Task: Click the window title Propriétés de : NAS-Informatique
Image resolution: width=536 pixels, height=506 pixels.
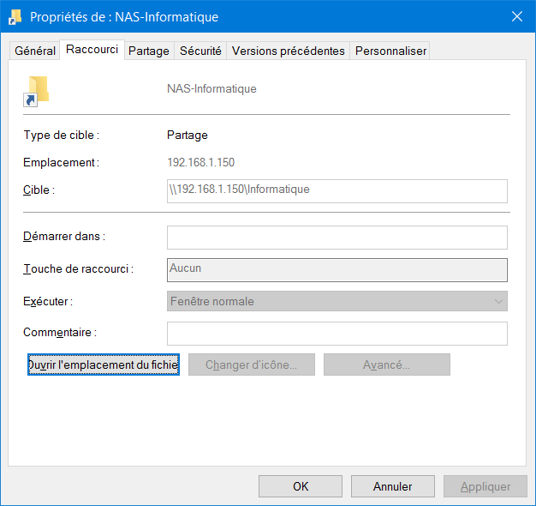Action: (x=124, y=17)
